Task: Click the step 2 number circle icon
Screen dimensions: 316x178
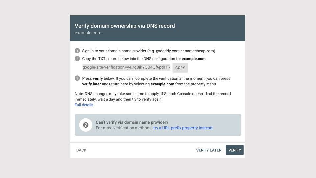Action: (77, 59)
